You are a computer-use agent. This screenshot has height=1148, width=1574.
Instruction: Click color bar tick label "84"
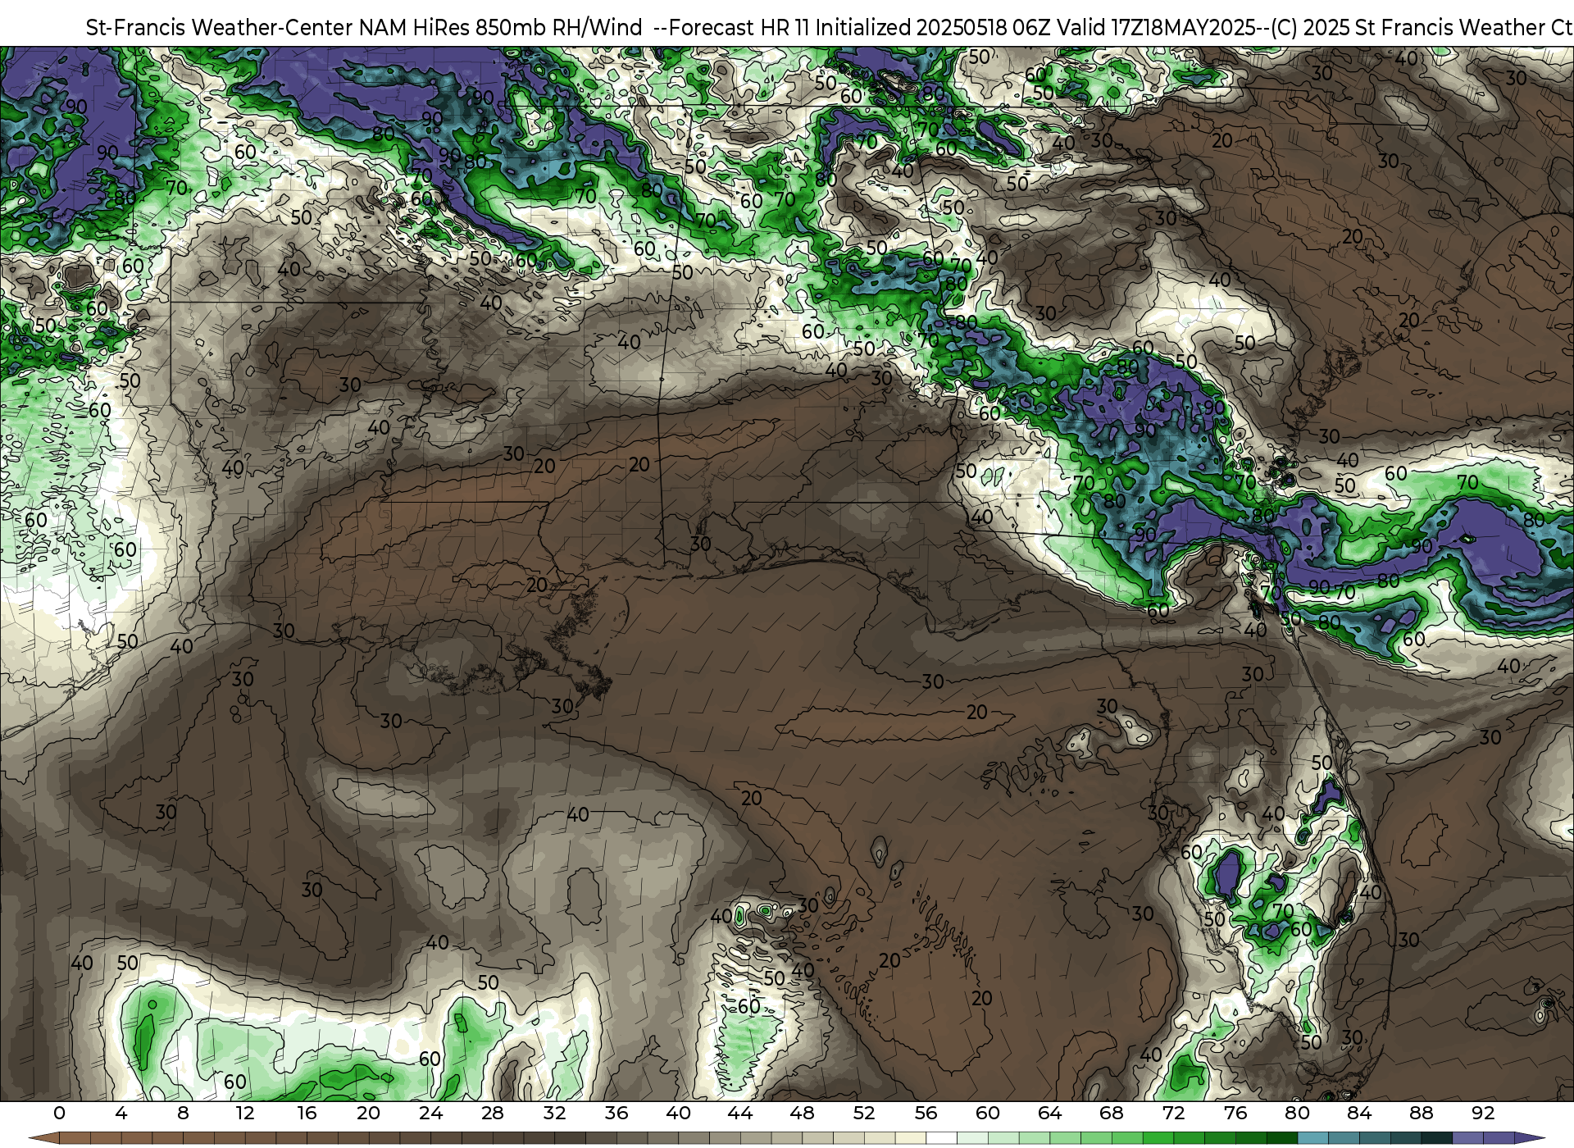point(1359,1113)
